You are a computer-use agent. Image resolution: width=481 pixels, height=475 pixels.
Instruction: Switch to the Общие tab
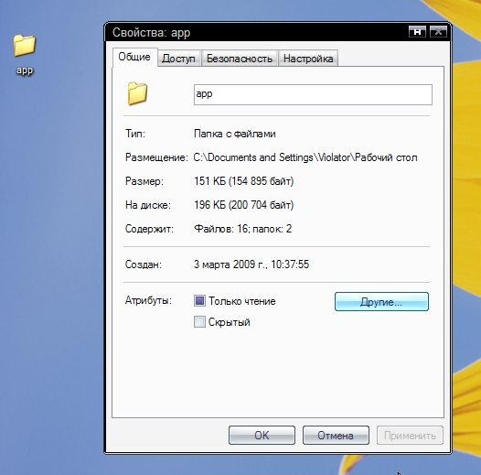click(x=134, y=57)
